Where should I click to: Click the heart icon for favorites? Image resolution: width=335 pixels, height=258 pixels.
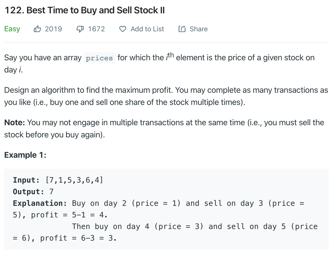tap(123, 29)
